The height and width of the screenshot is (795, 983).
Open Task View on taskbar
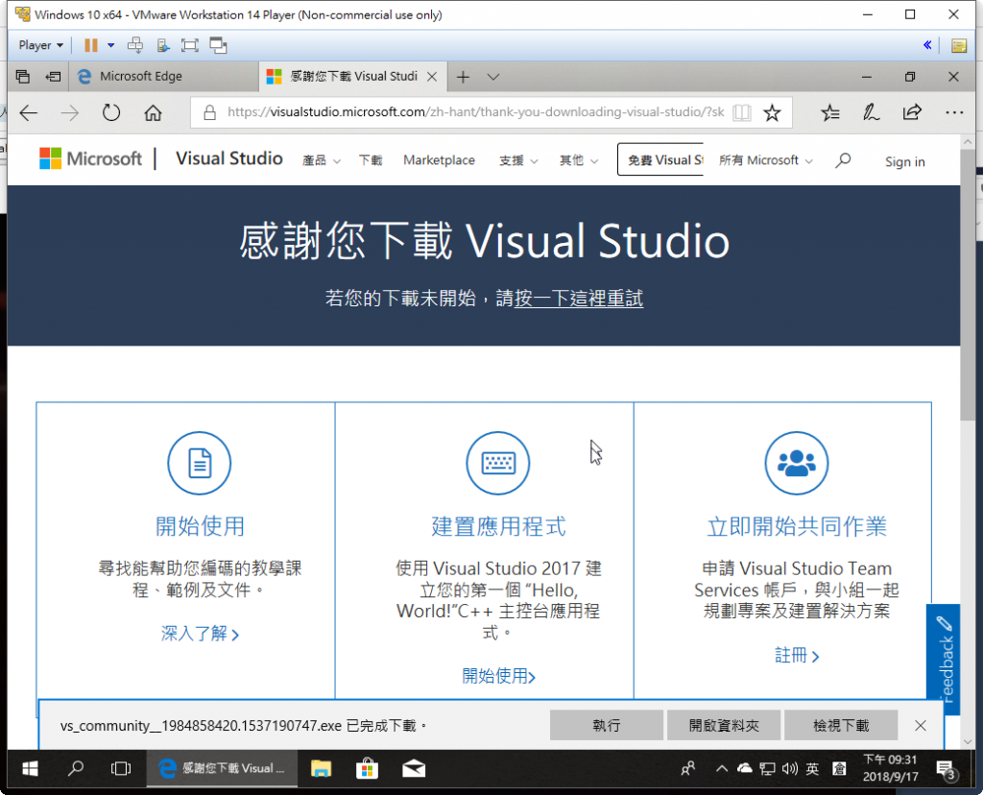point(120,769)
